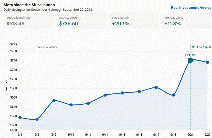The width and height of the screenshot is (212, 138).
Task: Click the 9/18 x-axis date label
Action: pyautogui.click(x=173, y=135)
